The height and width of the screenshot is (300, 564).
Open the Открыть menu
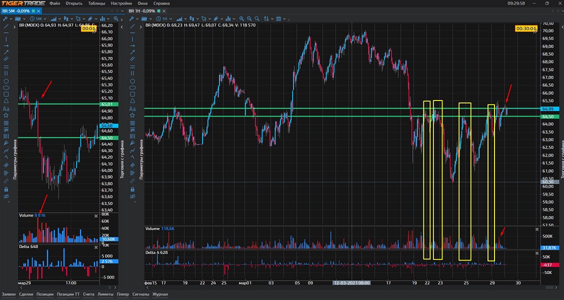tap(74, 3)
